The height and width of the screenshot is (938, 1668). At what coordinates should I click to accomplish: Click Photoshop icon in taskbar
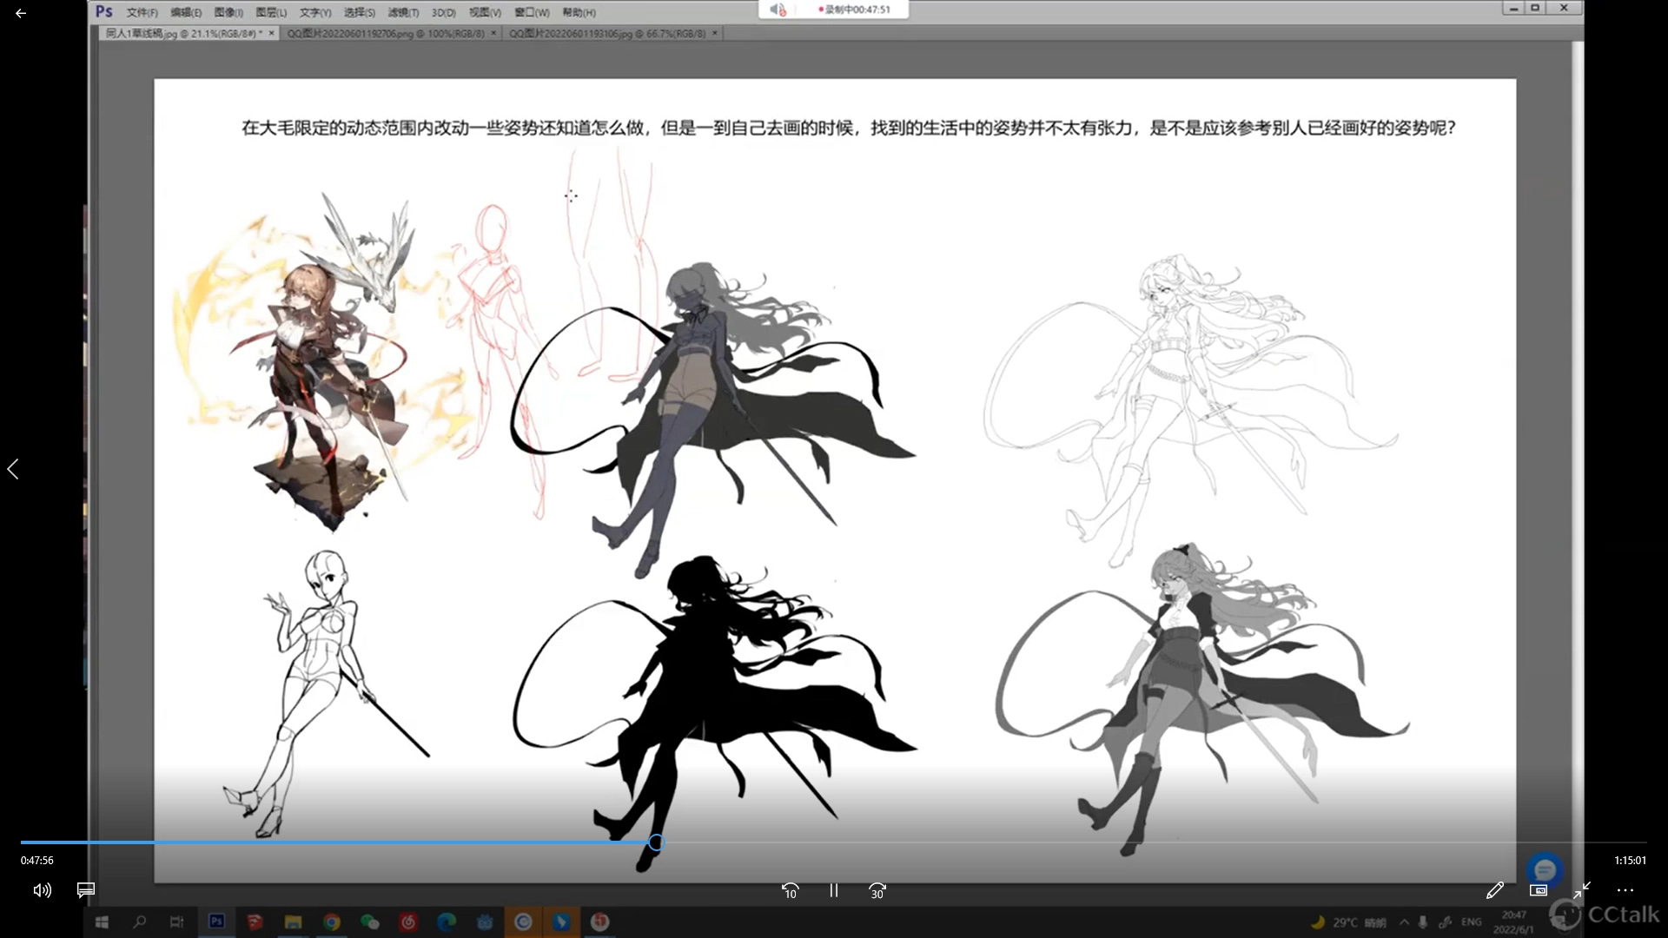coord(216,921)
